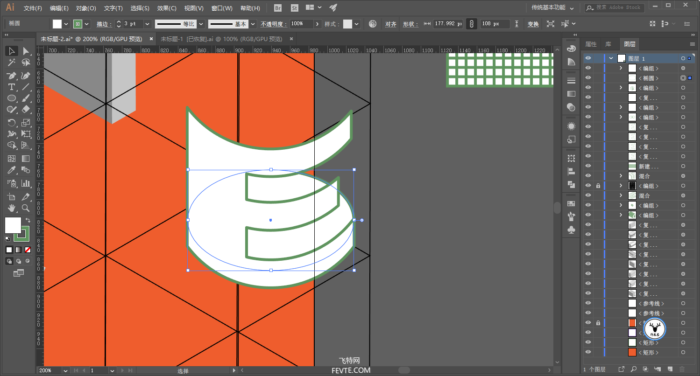Viewport: 700px width, 376px height.
Task: Toggle visibility of the 新建 layer row
Action: [588, 166]
